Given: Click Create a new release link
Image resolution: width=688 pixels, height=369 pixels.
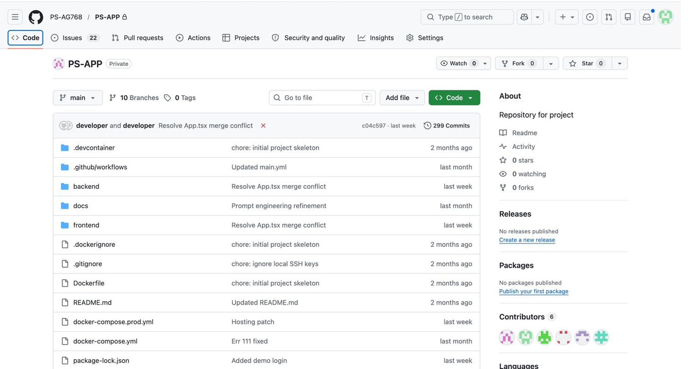Looking at the screenshot, I should (527, 240).
